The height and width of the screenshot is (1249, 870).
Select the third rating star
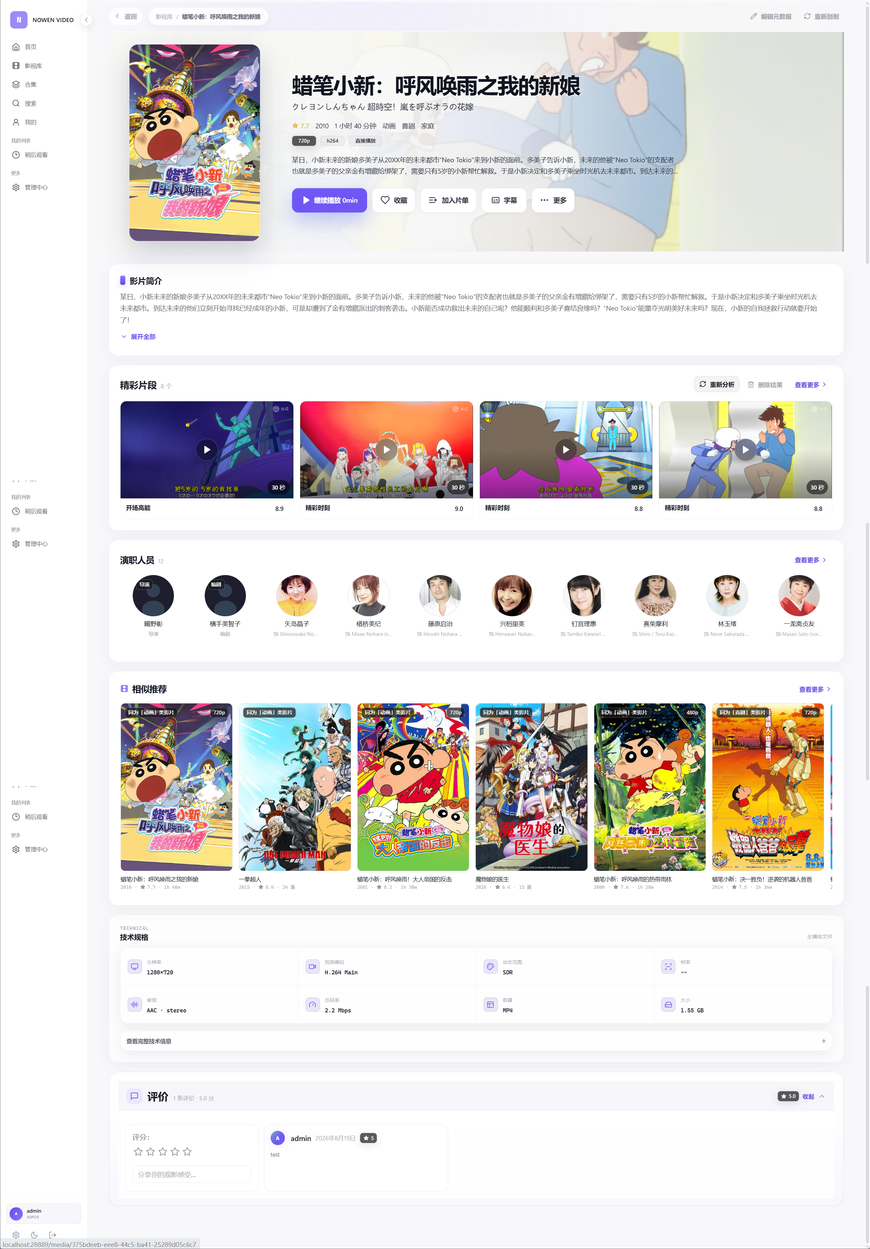(x=163, y=1152)
